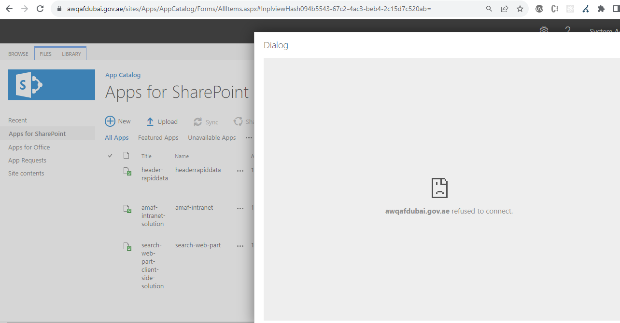Click the magnifier zoom icon in address bar

(489, 9)
